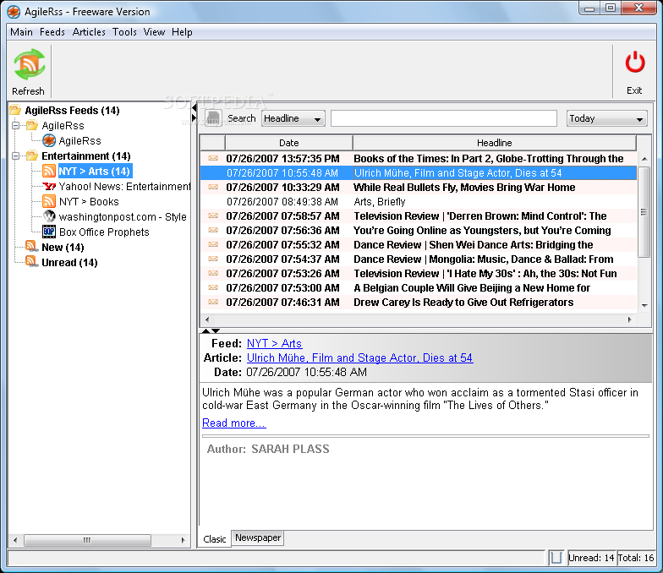Switch to the Newspaper tab
This screenshot has width=663, height=573.
[258, 538]
